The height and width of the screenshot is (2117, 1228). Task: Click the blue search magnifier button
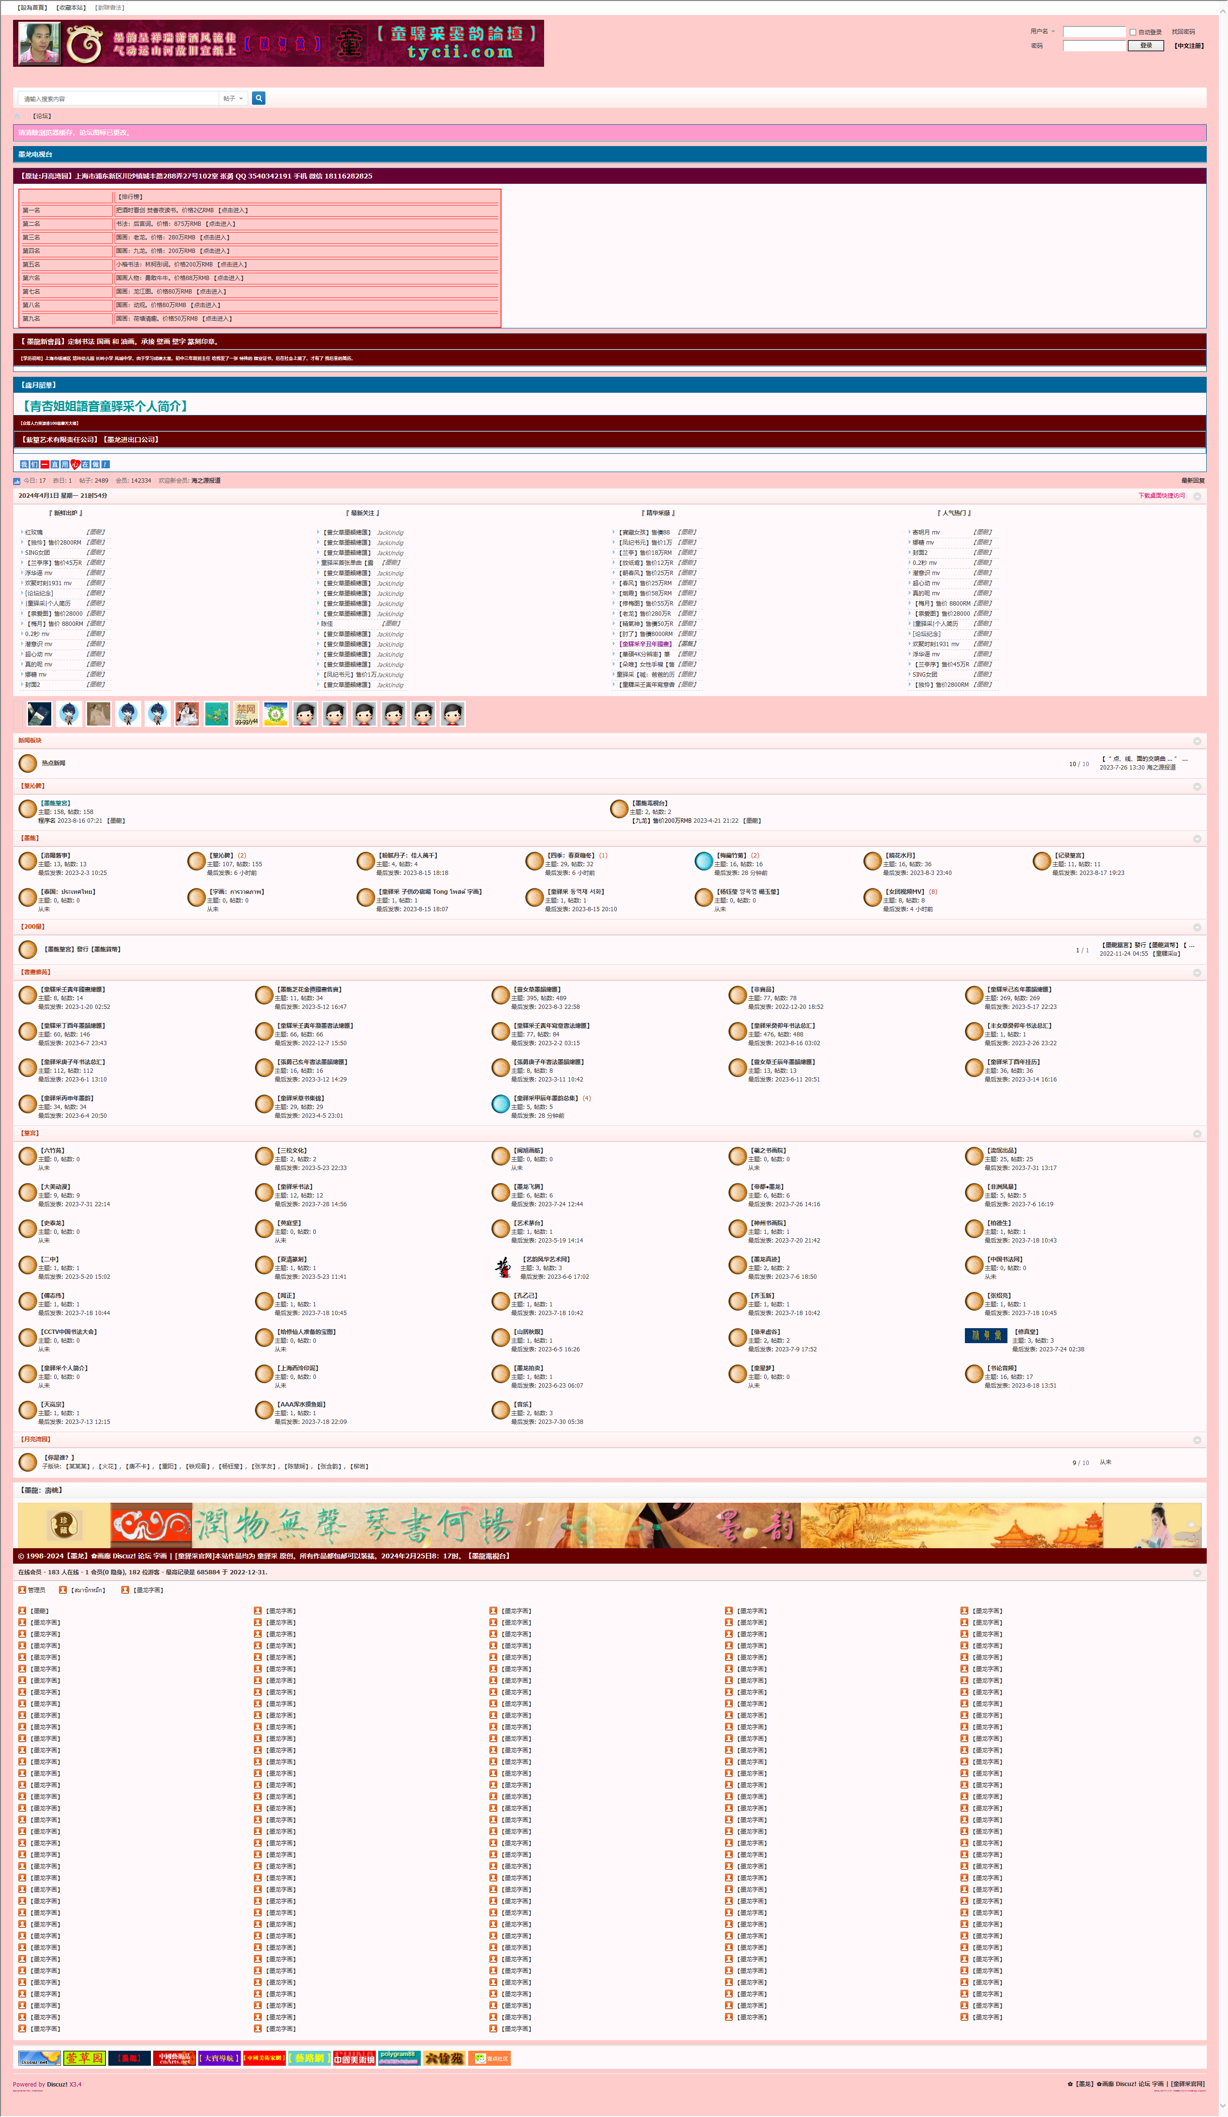pyautogui.click(x=259, y=98)
